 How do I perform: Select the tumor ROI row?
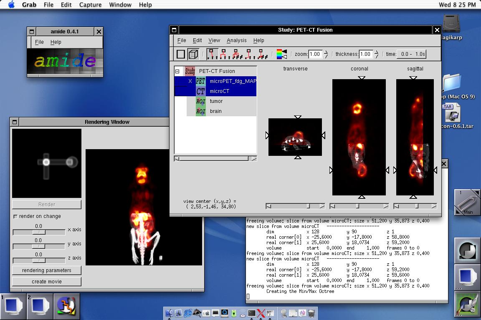click(221, 101)
